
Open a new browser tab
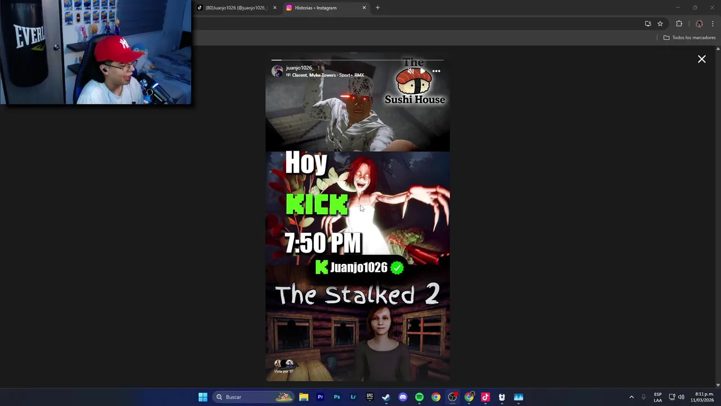coord(377,8)
